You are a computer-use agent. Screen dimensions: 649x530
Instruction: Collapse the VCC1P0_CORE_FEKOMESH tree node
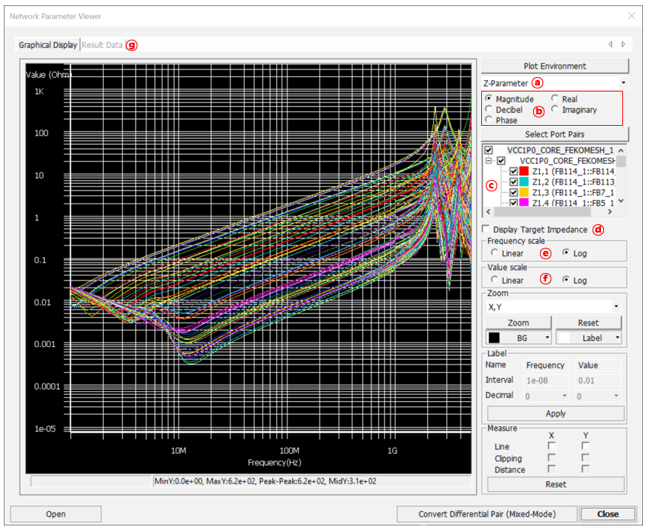point(488,162)
